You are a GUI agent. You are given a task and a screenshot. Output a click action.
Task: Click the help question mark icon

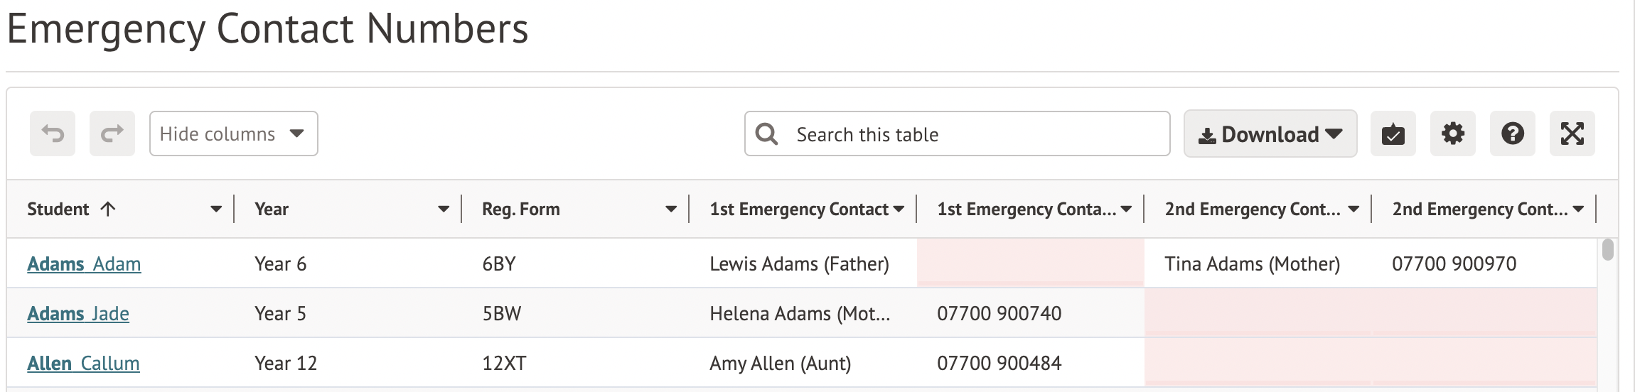click(x=1512, y=134)
